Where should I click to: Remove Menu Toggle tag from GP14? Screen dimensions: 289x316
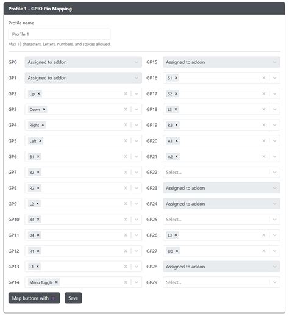(x=57, y=282)
